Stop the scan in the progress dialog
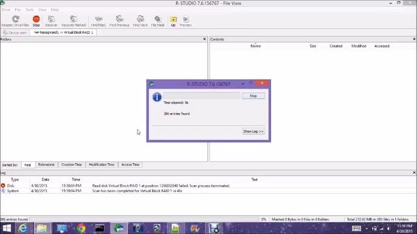Viewport: 417px width, 234px height. point(253,96)
